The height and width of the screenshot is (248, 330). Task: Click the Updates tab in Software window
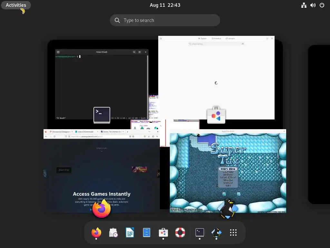[230, 39]
